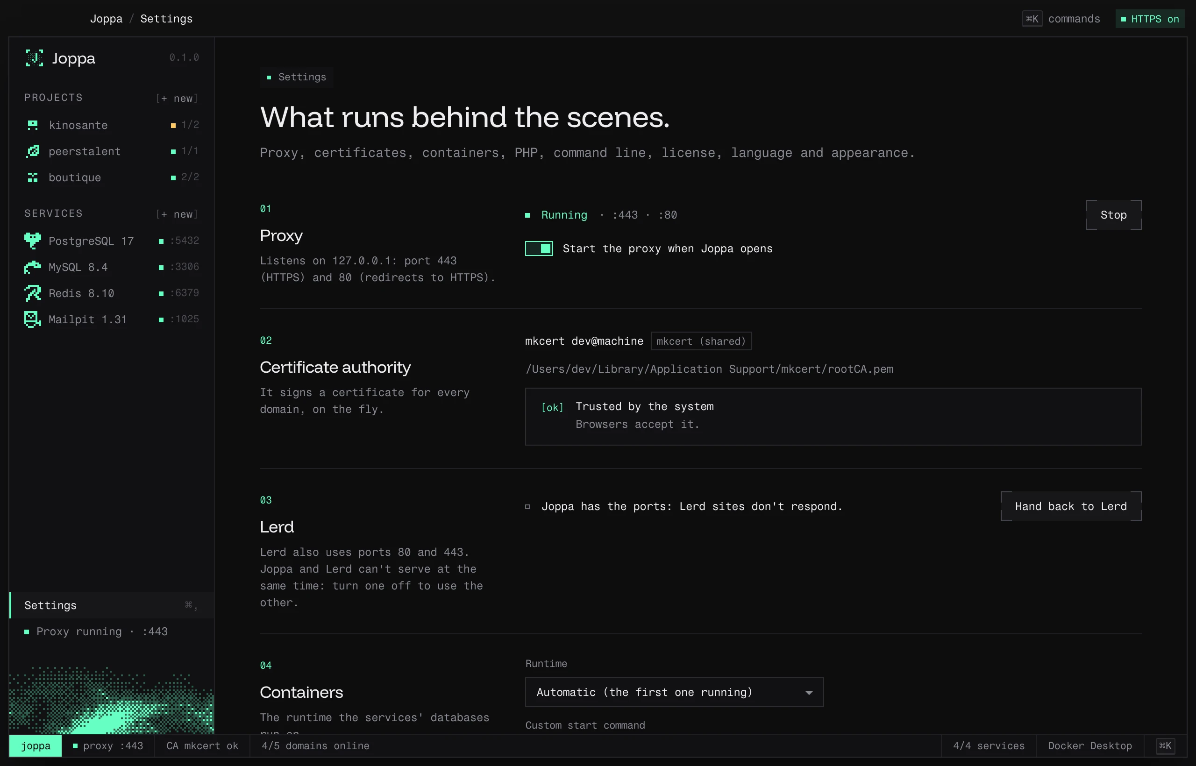Image resolution: width=1196 pixels, height=766 pixels.
Task: Click the rootCA.pem file path
Action: (x=709, y=369)
